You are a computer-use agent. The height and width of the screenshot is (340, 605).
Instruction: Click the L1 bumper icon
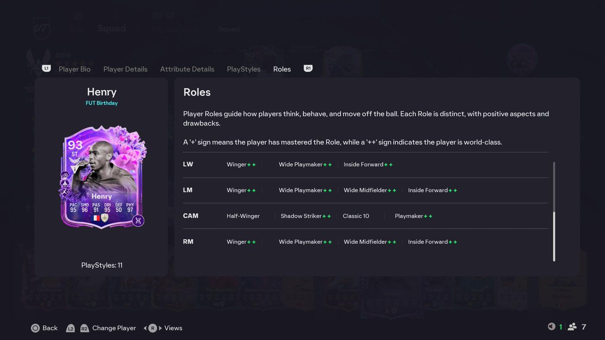point(46,69)
